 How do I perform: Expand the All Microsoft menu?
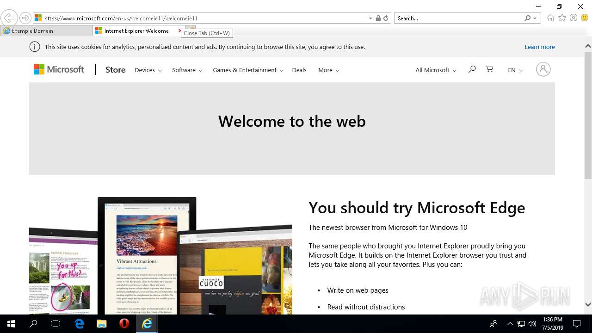(436, 70)
